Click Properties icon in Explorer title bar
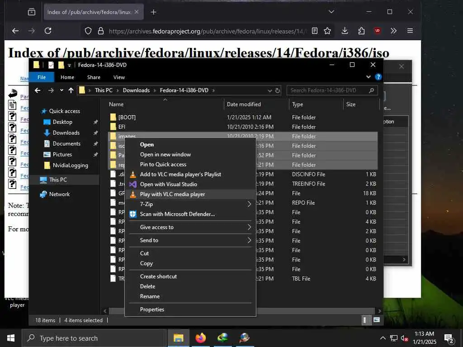The width and height of the screenshot is (463, 347). pyautogui.click(x=51, y=65)
